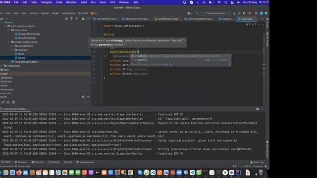Collapse the model.persistence folder
This screenshot has width=317, height=178.
tap(8, 42)
